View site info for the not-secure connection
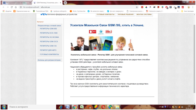 (x=21, y=7)
